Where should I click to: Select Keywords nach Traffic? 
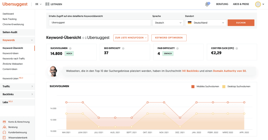[x=14, y=59]
